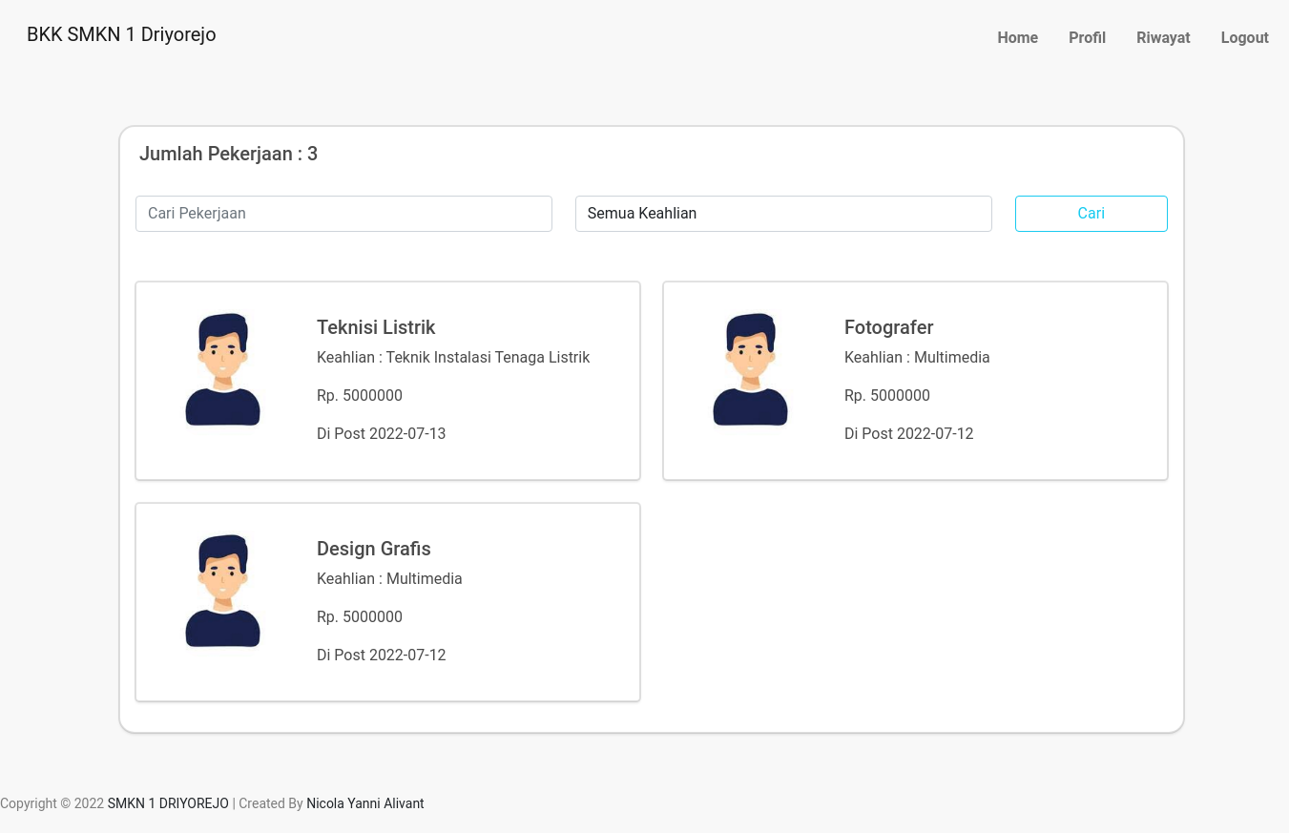Open the Riwayat menu item
This screenshot has height=833, width=1289.
1162,38
